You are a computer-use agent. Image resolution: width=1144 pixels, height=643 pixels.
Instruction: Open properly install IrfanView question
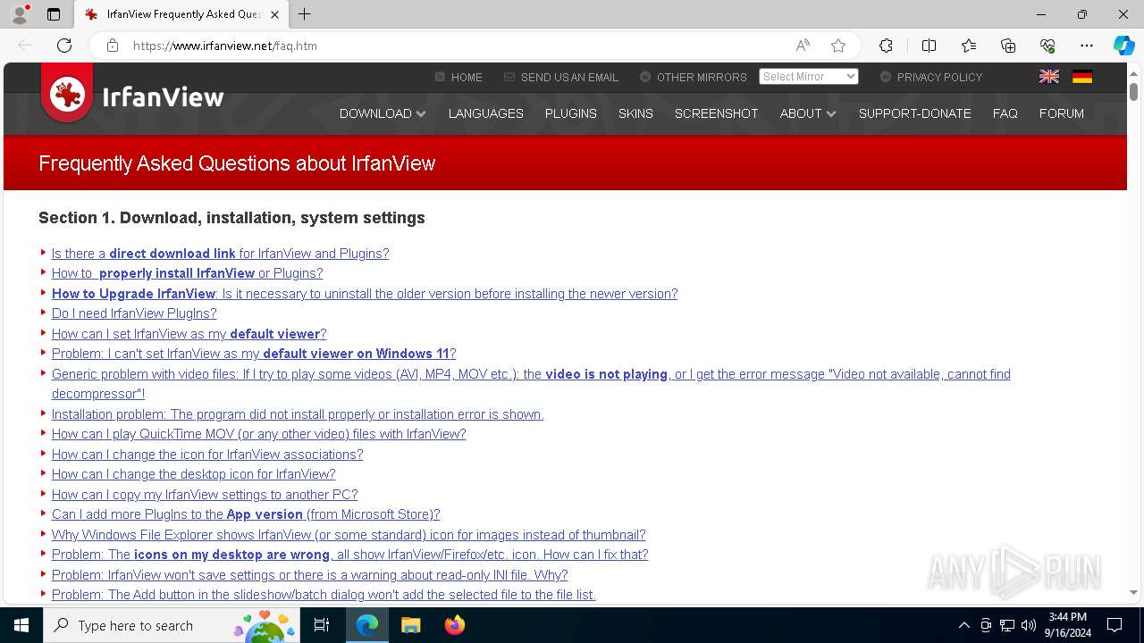point(187,273)
